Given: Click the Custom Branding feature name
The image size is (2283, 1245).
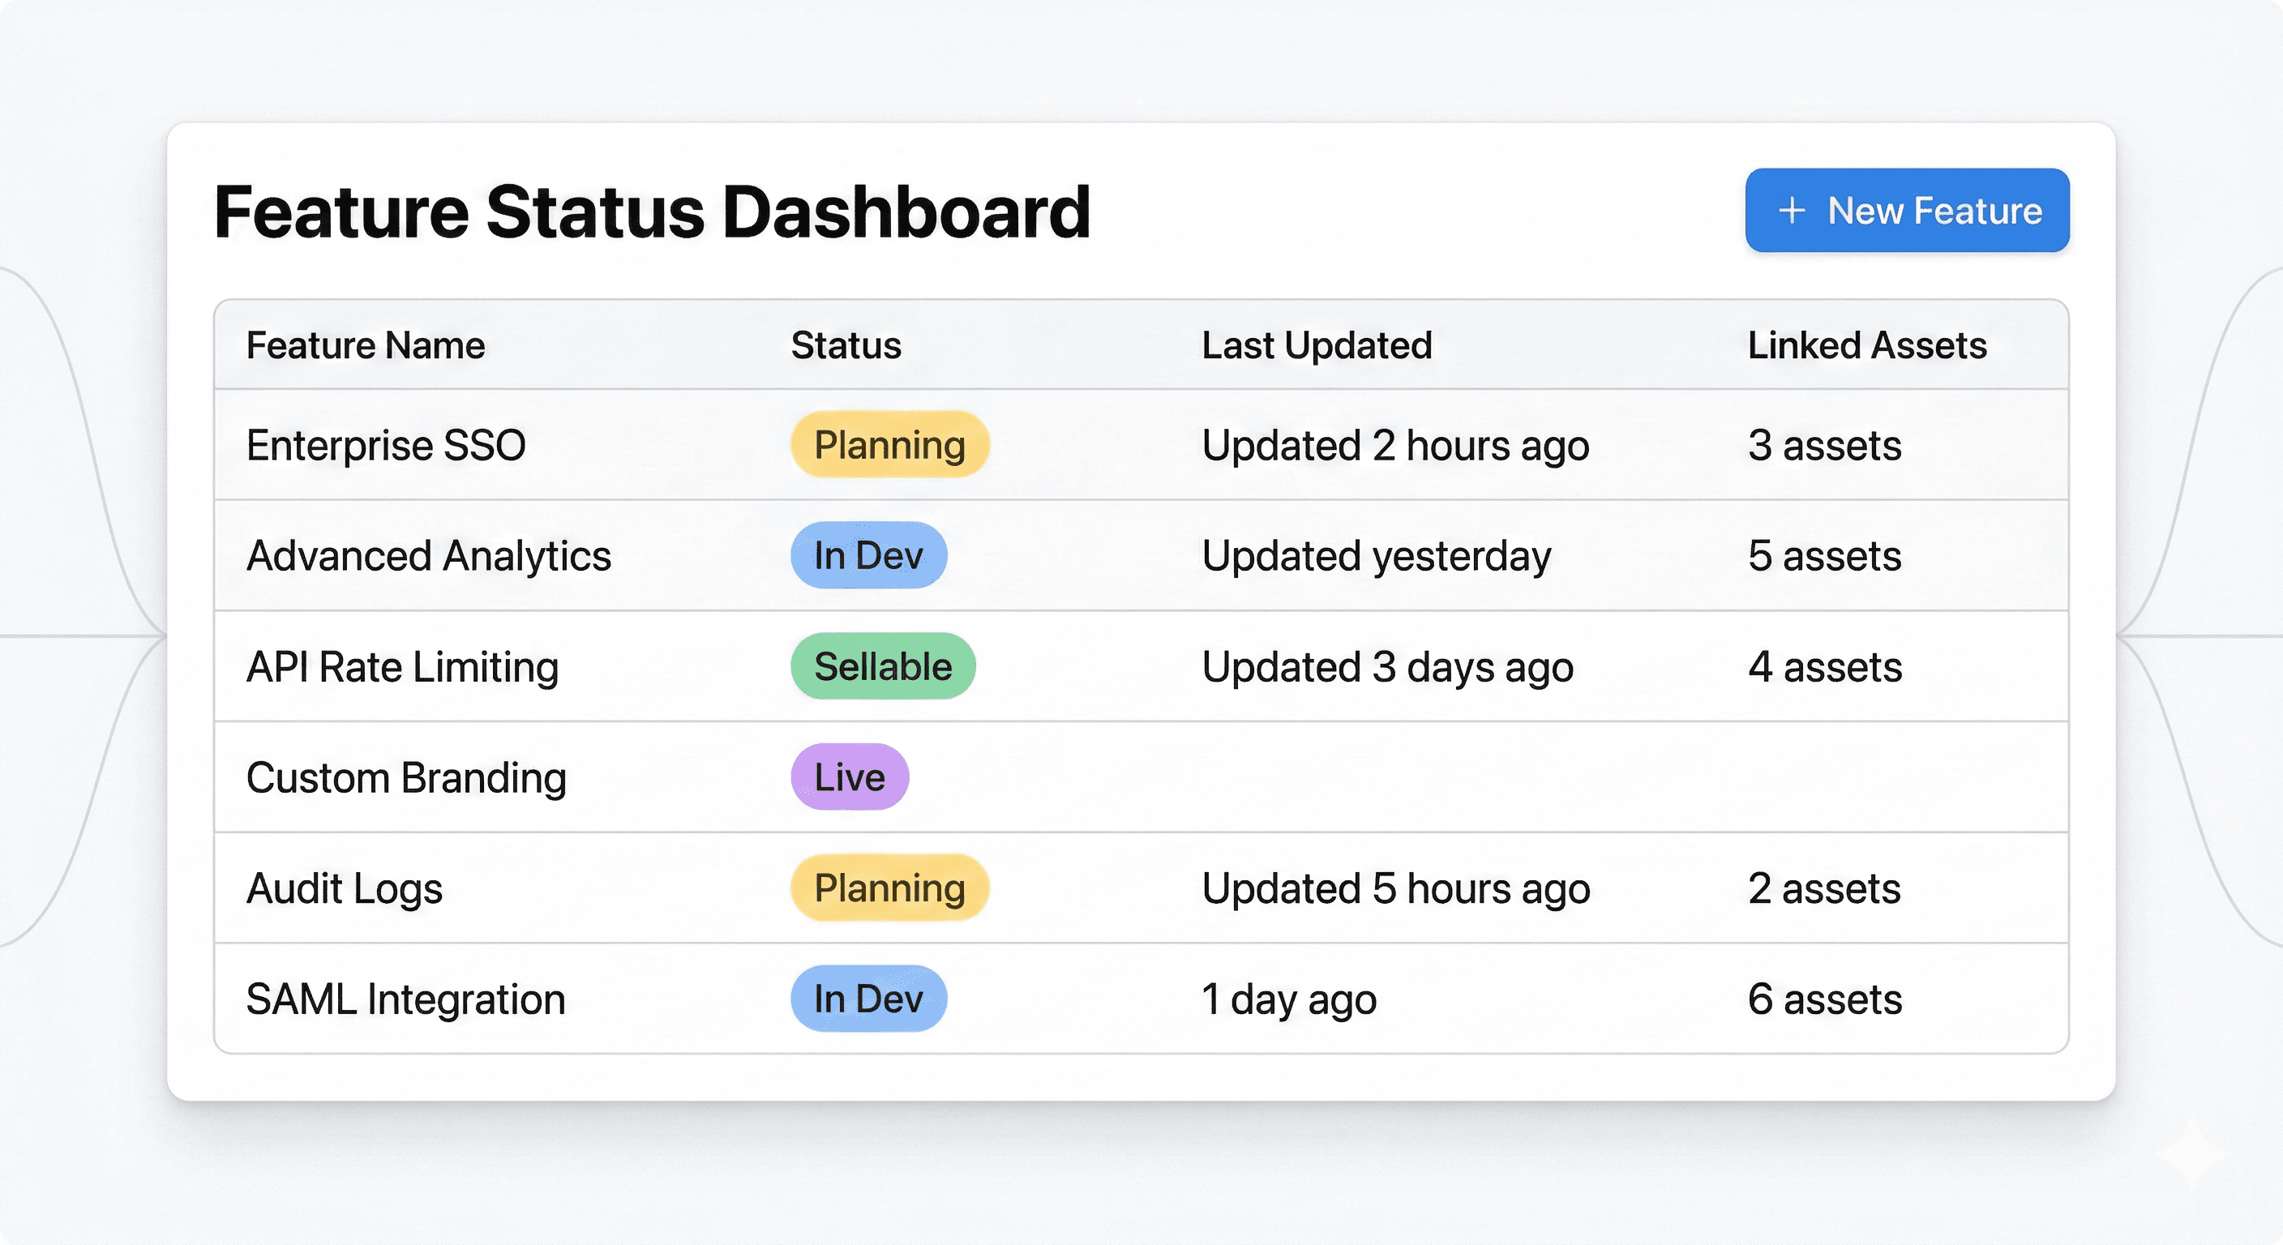Looking at the screenshot, I should click(x=407, y=777).
